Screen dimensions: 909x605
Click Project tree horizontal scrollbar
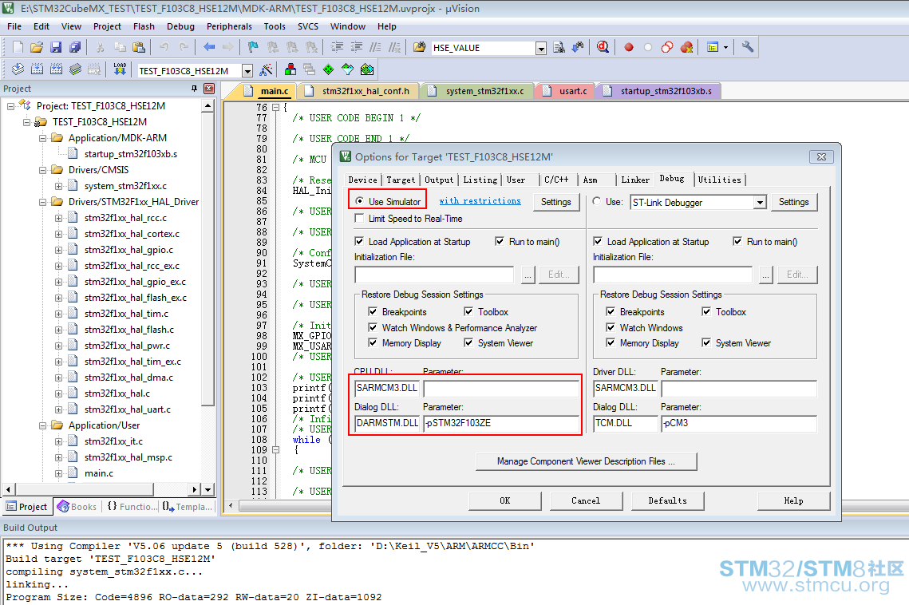point(85,489)
